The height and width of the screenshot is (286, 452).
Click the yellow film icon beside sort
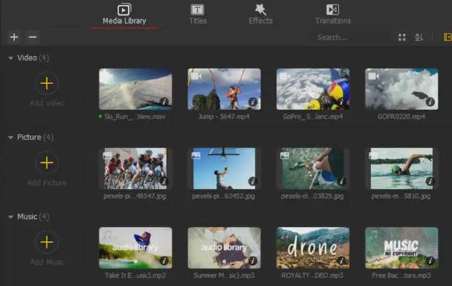(x=447, y=37)
